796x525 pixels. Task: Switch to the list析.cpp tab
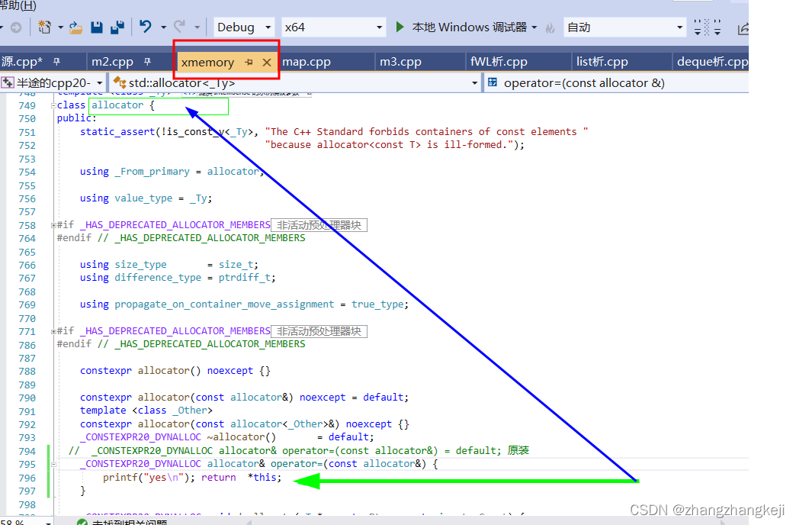click(x=602, y=62)
